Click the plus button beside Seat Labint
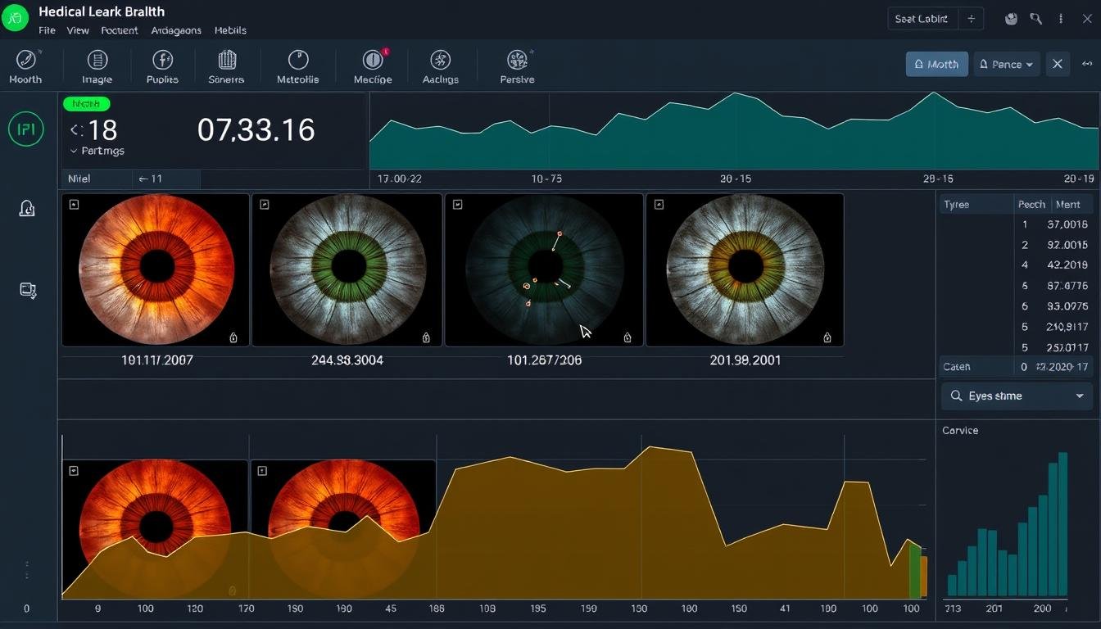 [971, 19]
